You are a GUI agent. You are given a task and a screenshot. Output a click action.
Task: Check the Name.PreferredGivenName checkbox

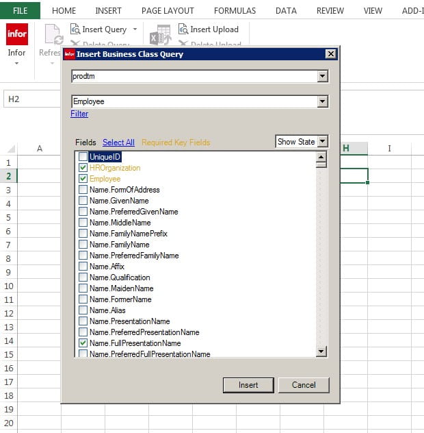(x=83, y=212)
